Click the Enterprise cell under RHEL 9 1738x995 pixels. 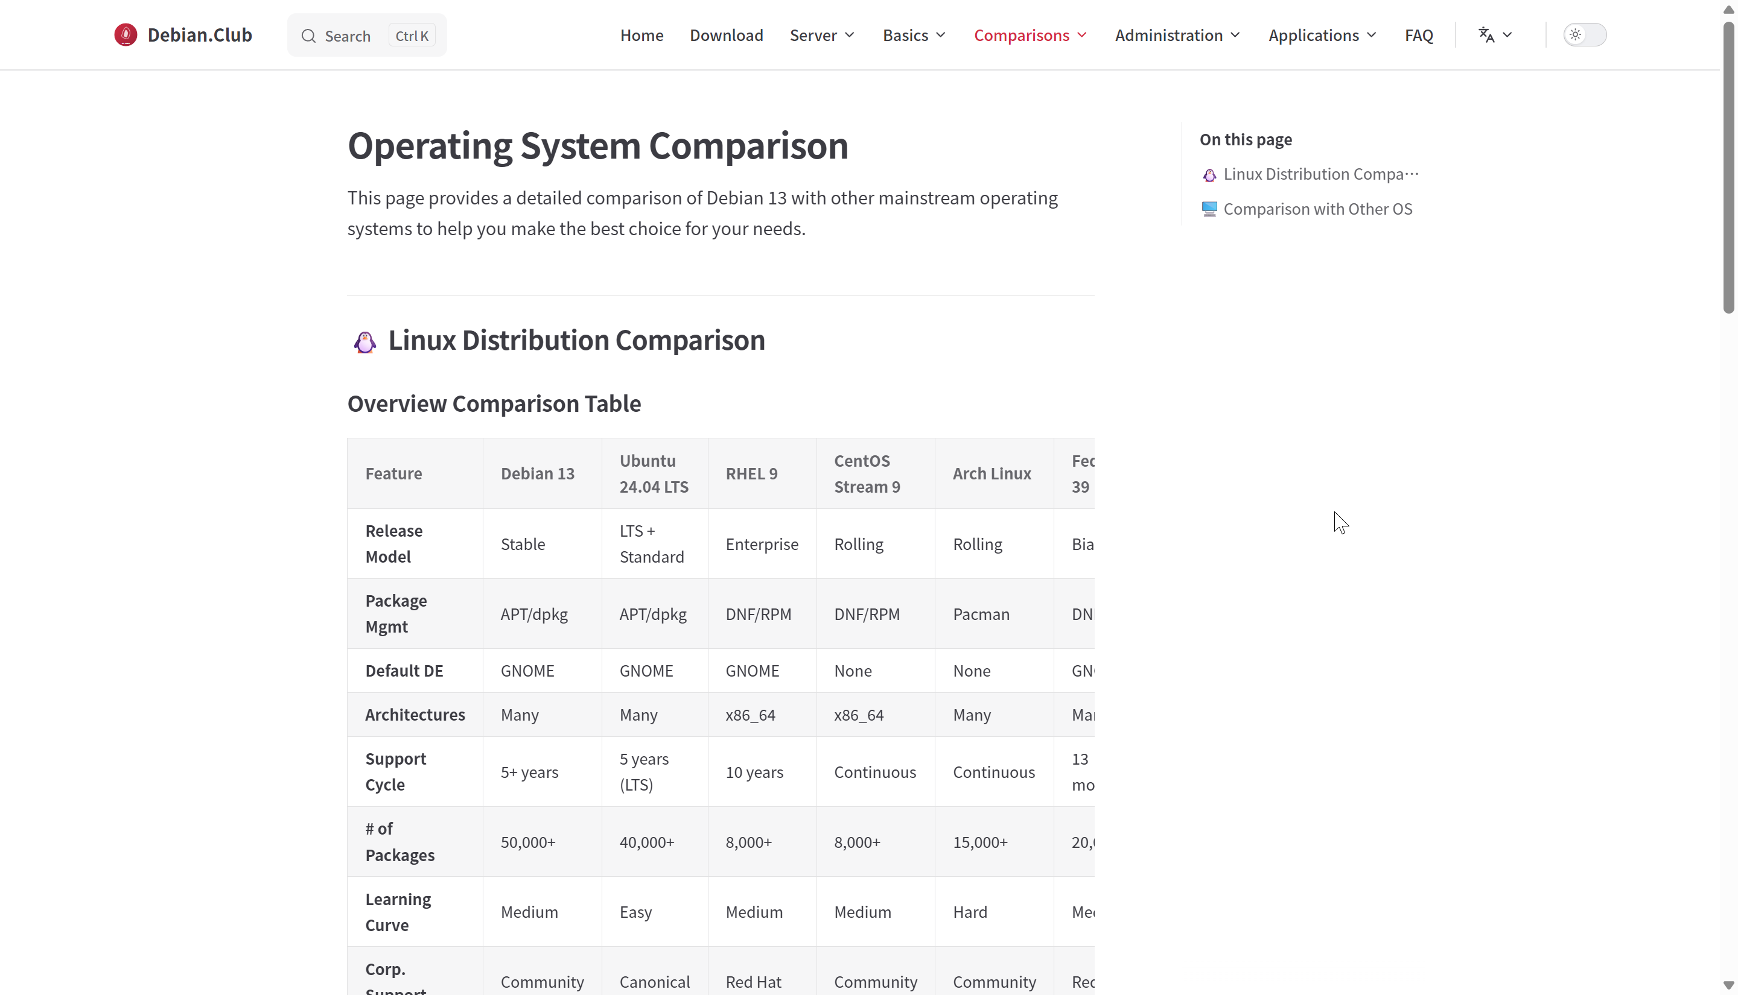pos(762,544)
